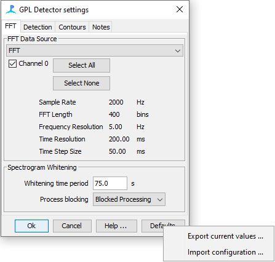
Task: Click the Frequency Resolution label
Action: click(71, 127)
